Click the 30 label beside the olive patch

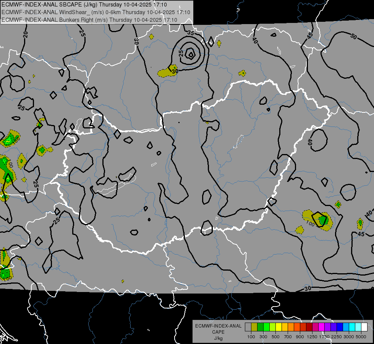click(175, 71)
